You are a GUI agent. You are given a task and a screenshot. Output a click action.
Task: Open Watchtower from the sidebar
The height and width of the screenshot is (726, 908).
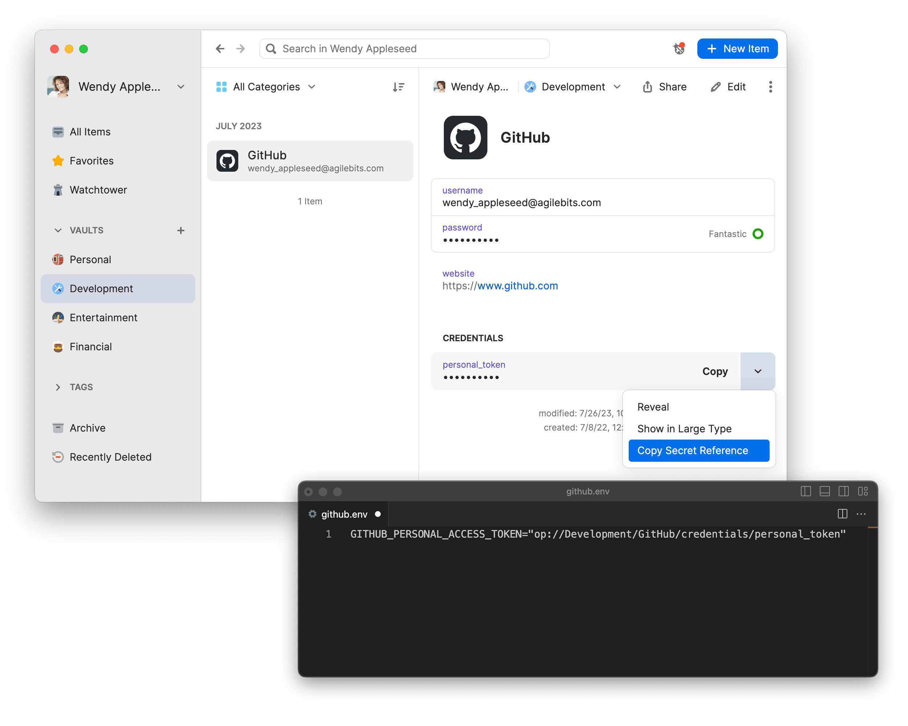pyautogui.click(x=98, y=190)
